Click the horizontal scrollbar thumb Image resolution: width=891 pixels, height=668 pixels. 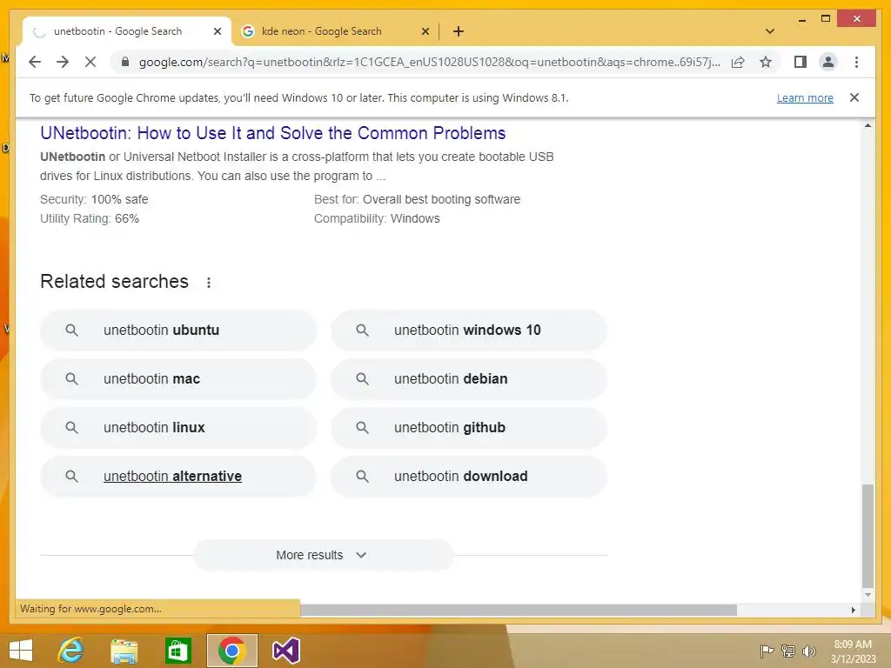click(519, 610)
